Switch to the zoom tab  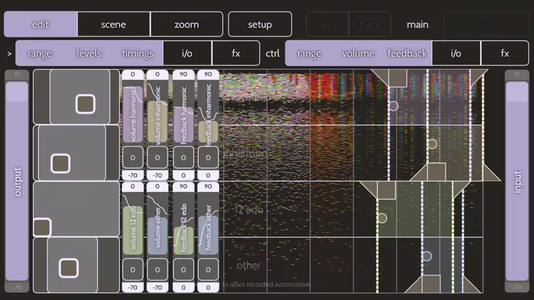[x=186, y=25]
